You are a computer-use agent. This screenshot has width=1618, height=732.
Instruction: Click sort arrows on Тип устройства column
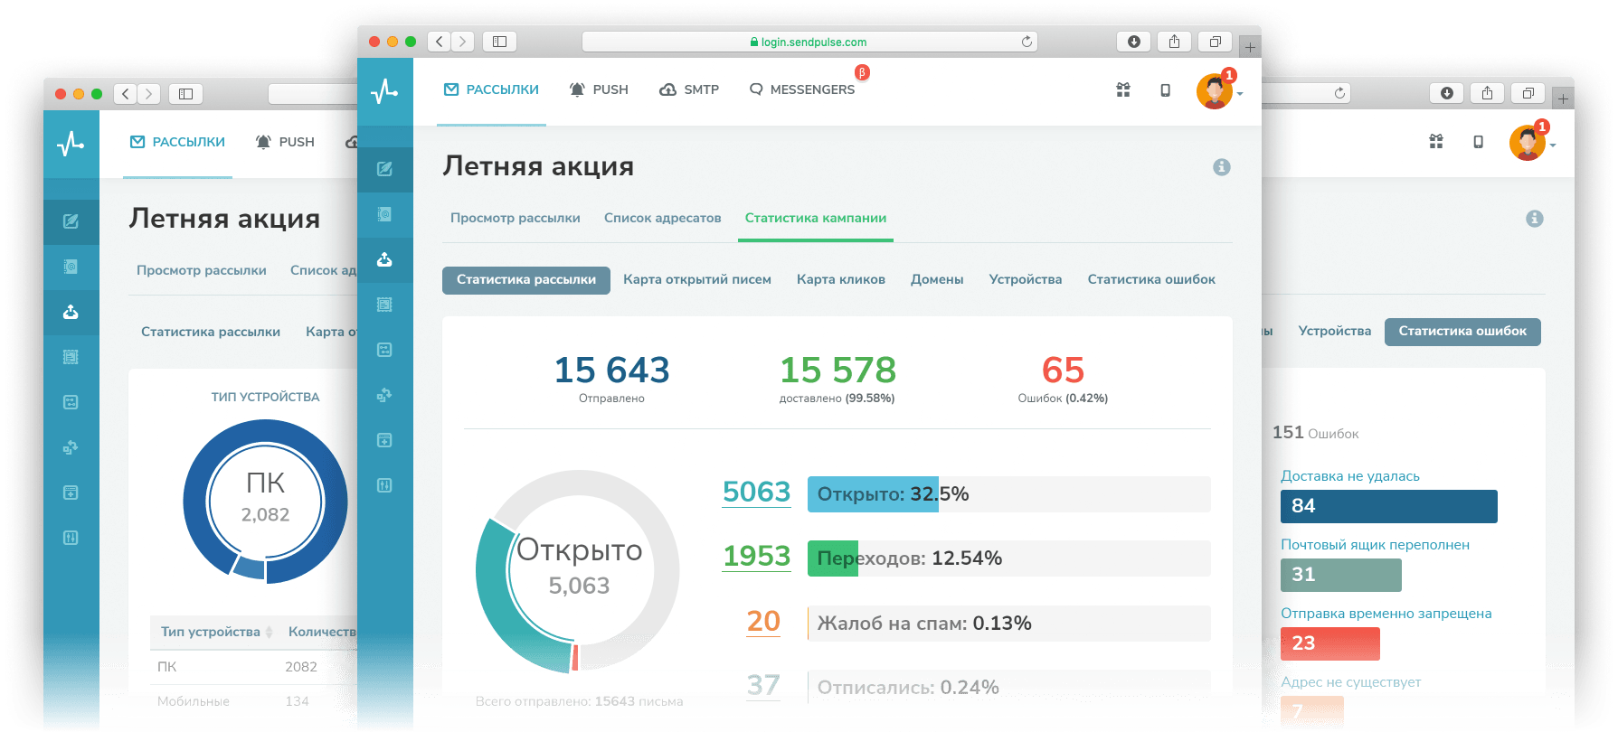[269, 633]
